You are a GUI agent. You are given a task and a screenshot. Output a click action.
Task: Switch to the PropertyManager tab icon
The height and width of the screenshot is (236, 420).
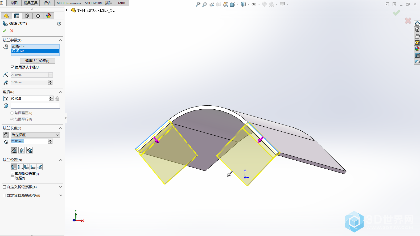tap(17, 16)
